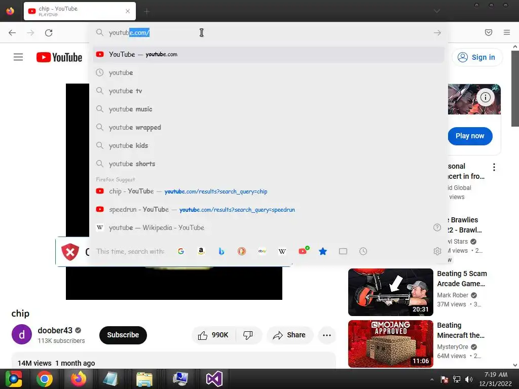Click the page vertical scrollbar thumb

(515, 89)
